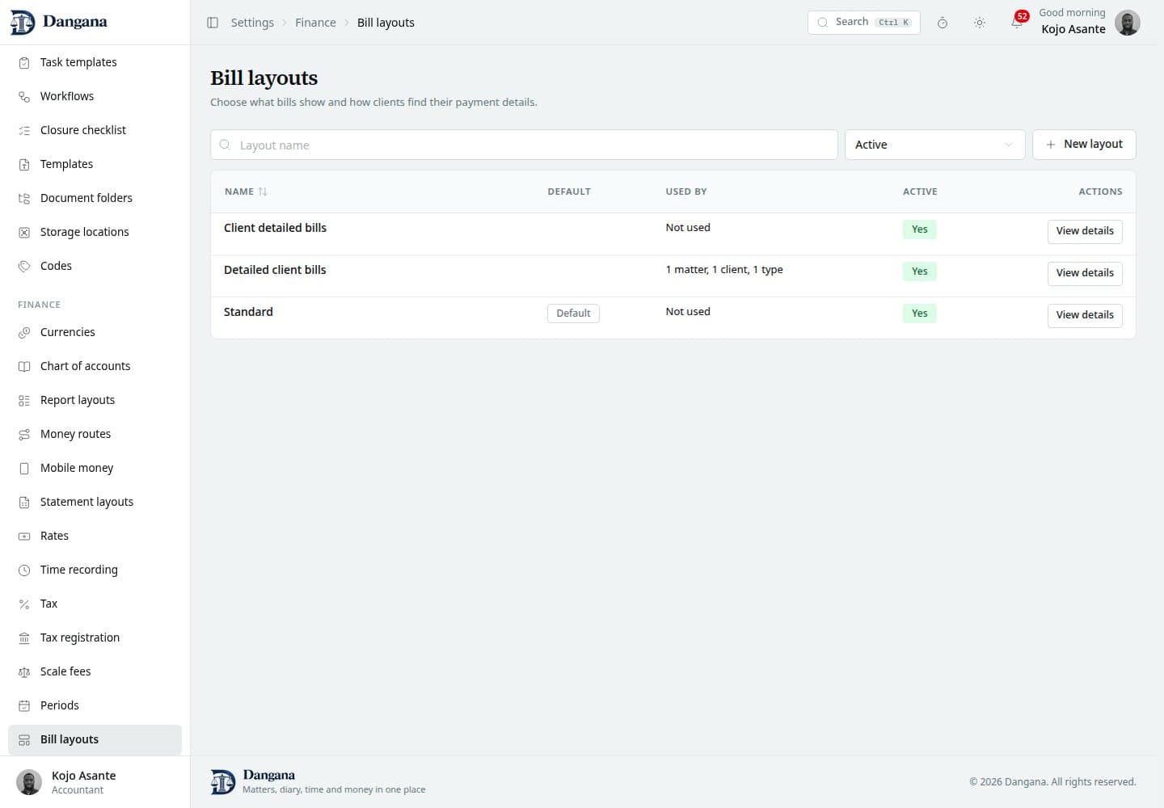The width and height of the screenshot is (1164, 808).
Task: Open Document folders settings
Action: tap(95, 198)
